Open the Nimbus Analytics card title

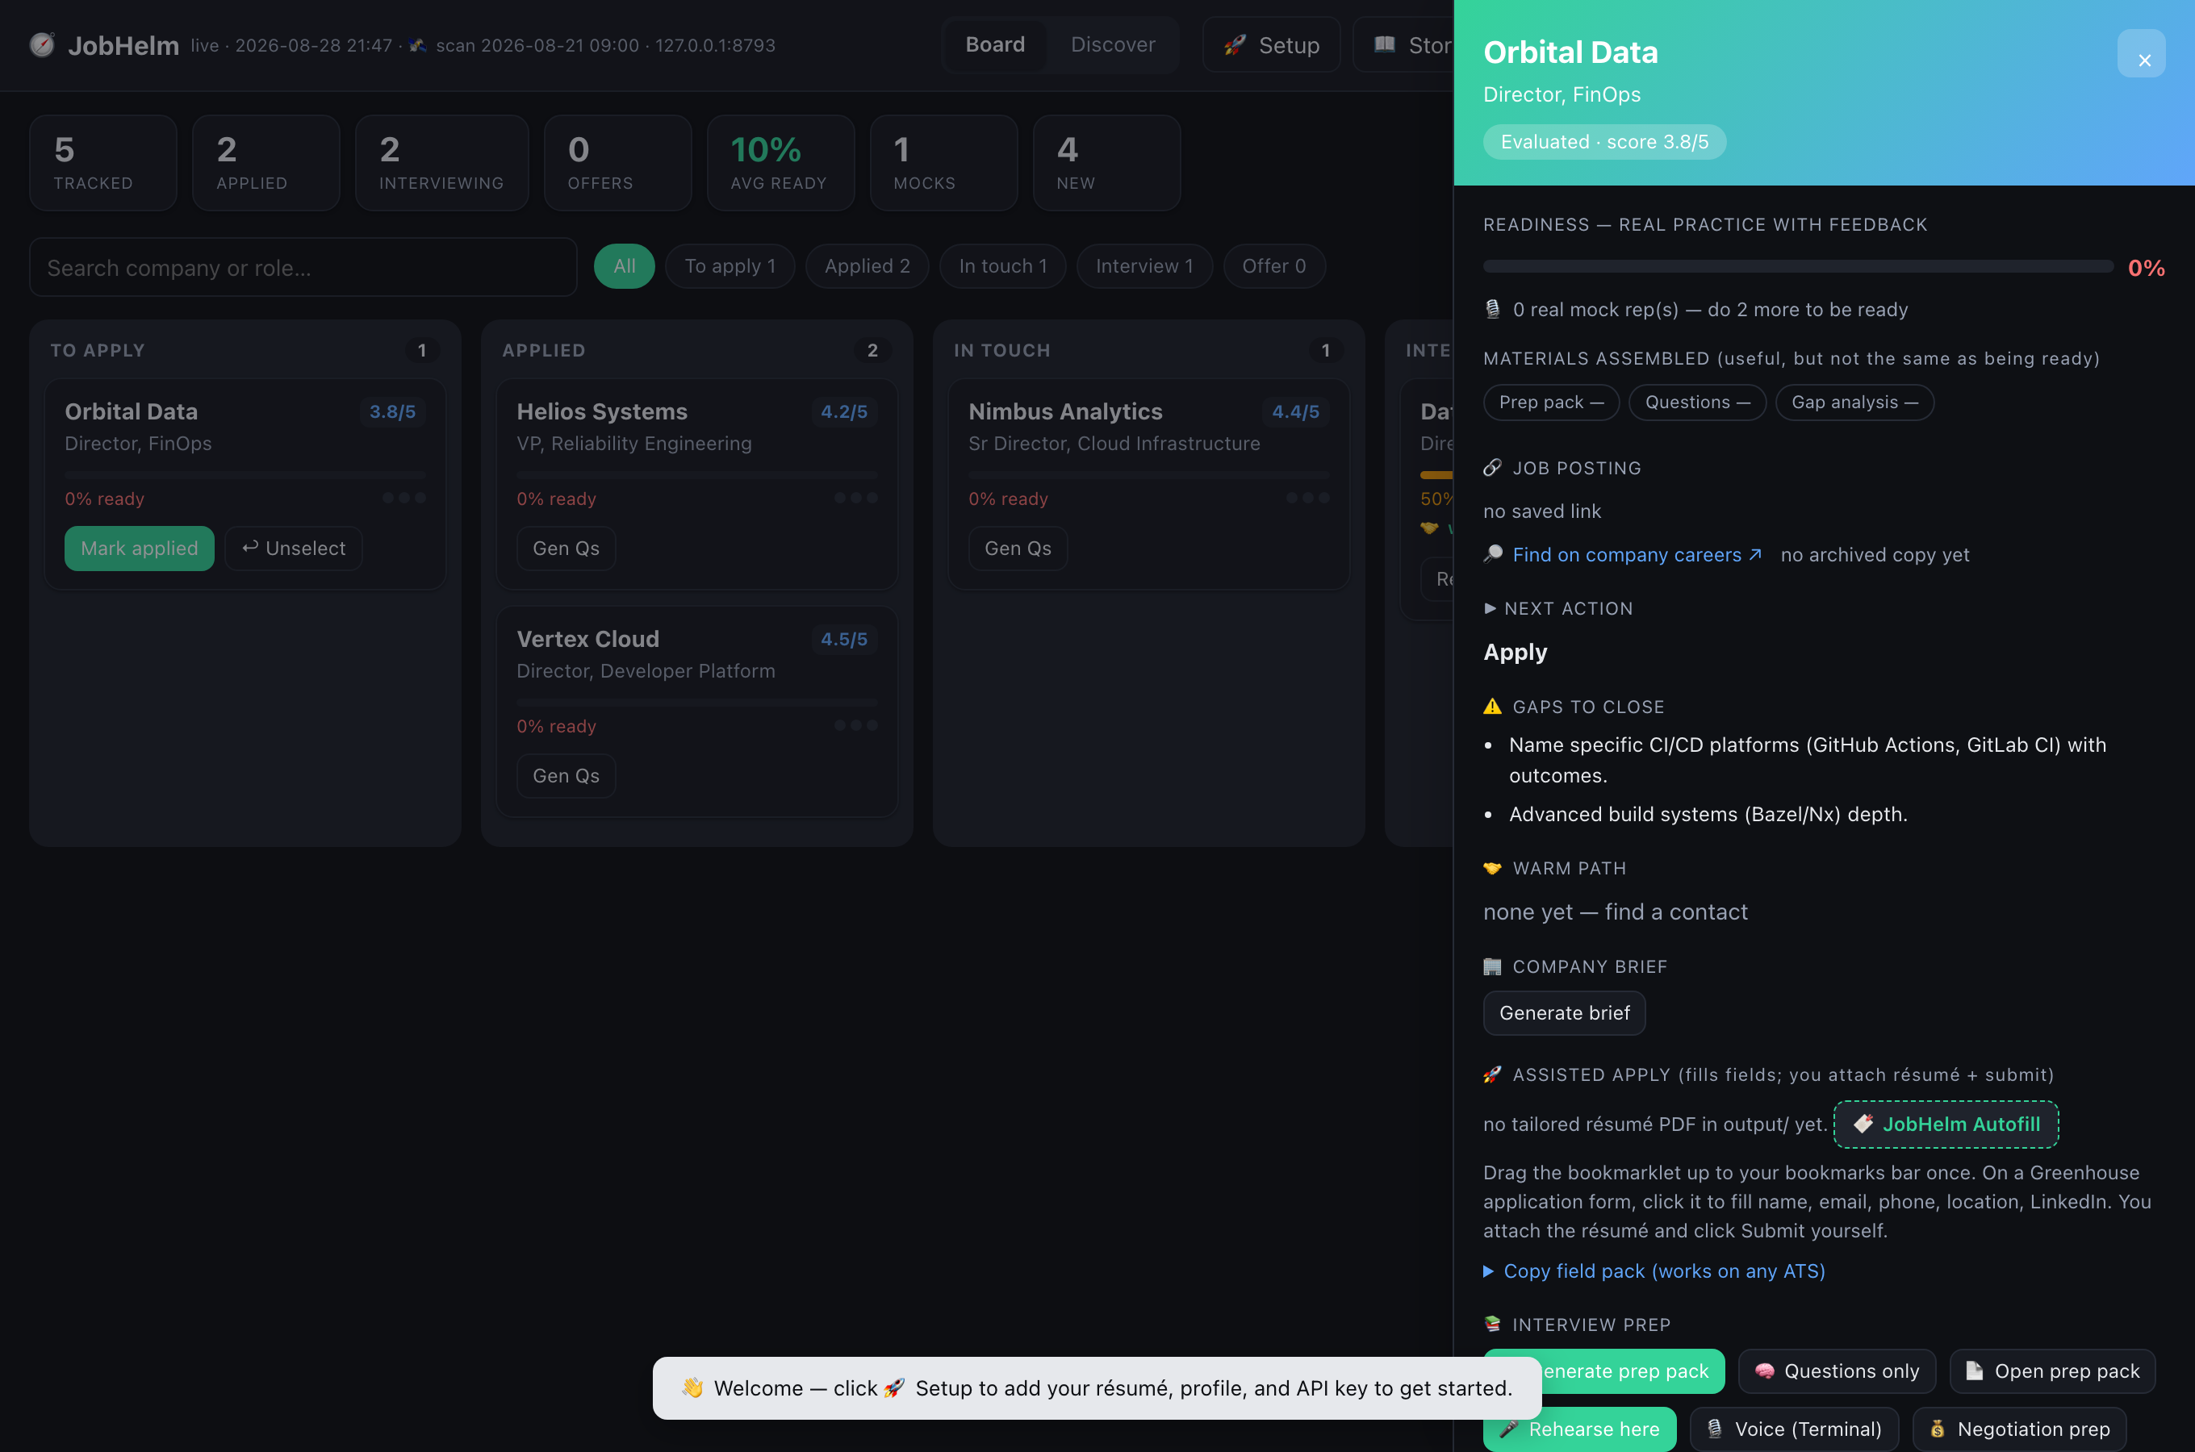coord(1065,411)
